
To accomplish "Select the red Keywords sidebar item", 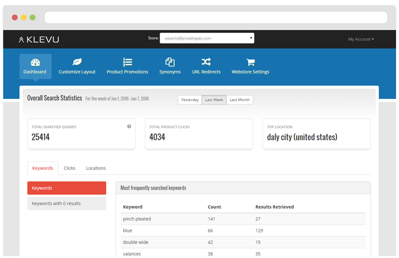I will [66, 188].
